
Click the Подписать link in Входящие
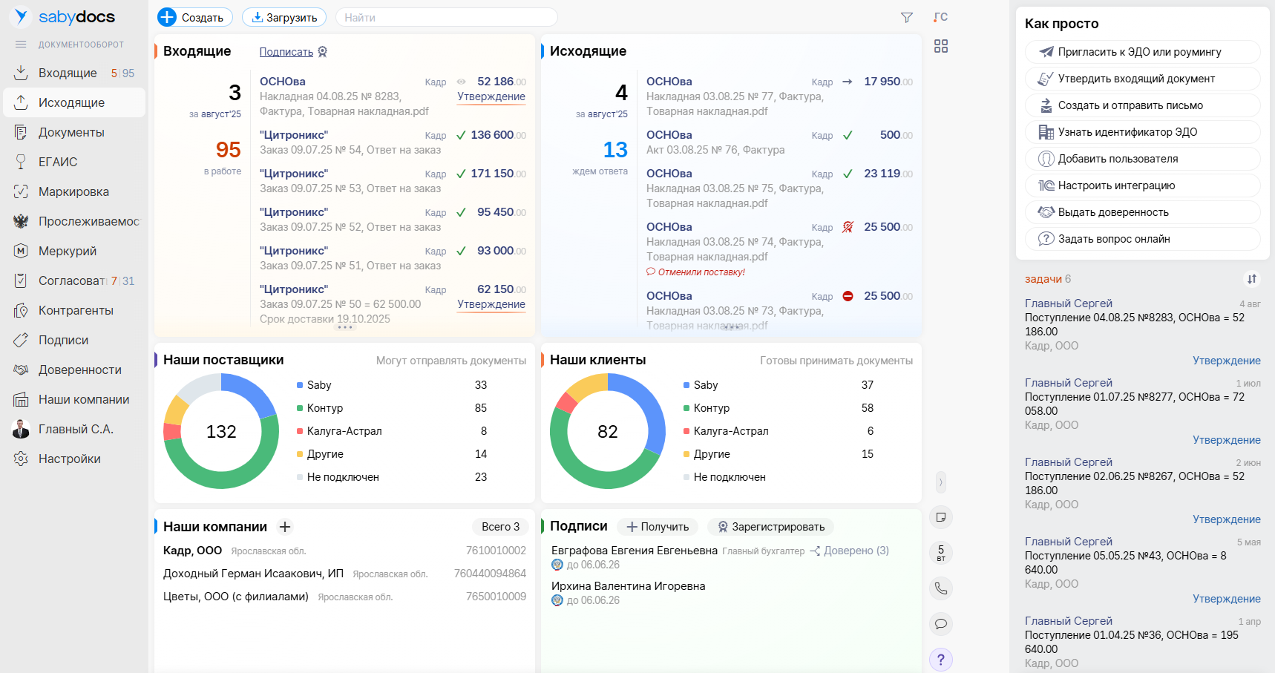(x=286, y=52)
